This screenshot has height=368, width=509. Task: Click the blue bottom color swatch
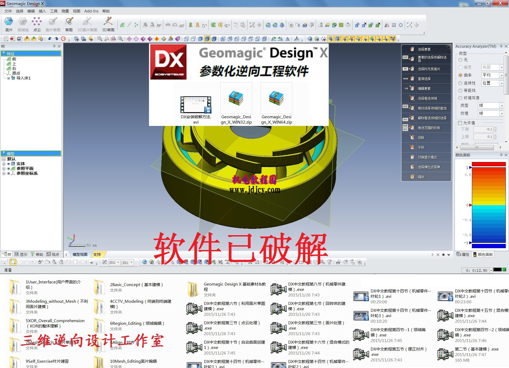[489, 246]
